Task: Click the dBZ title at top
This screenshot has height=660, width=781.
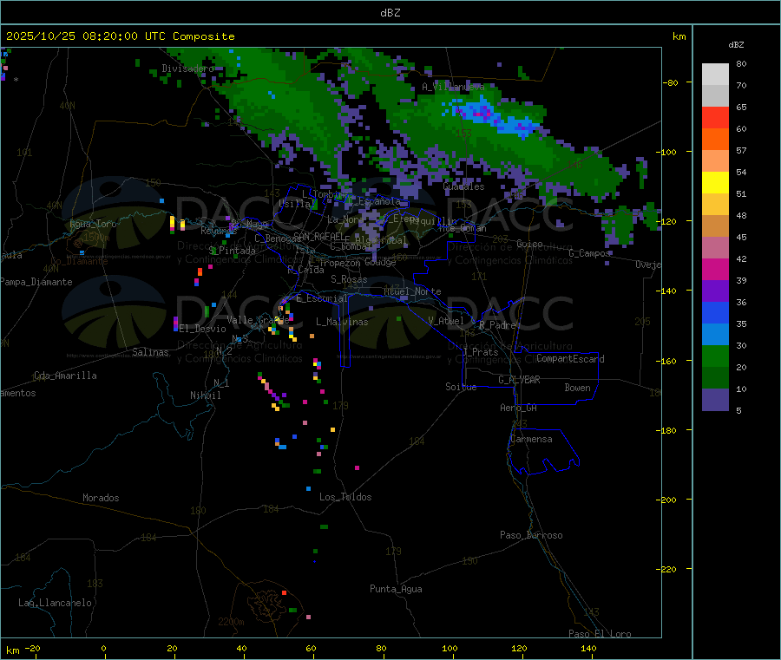Action: 390,13
